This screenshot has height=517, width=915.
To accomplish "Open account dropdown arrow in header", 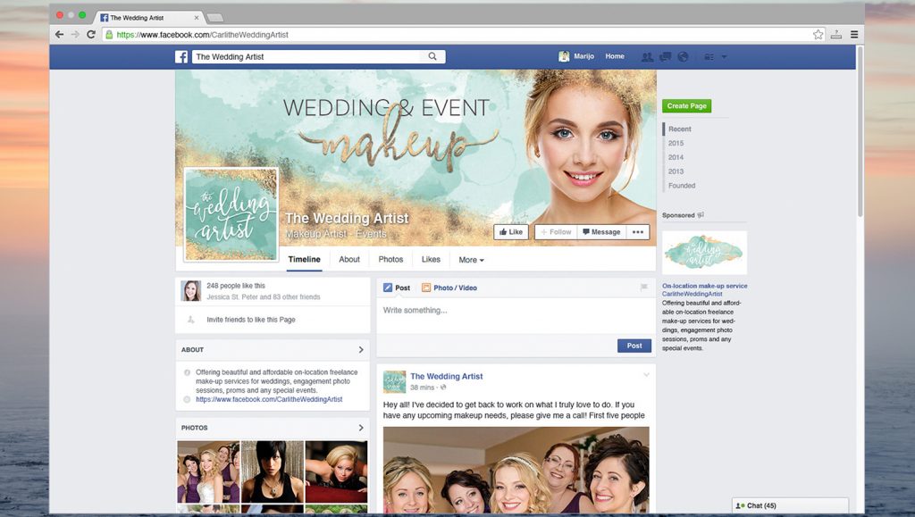I will (x=724, y=56).
